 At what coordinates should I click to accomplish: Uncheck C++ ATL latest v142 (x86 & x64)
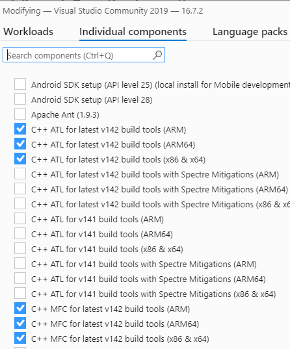pos(20,159)
